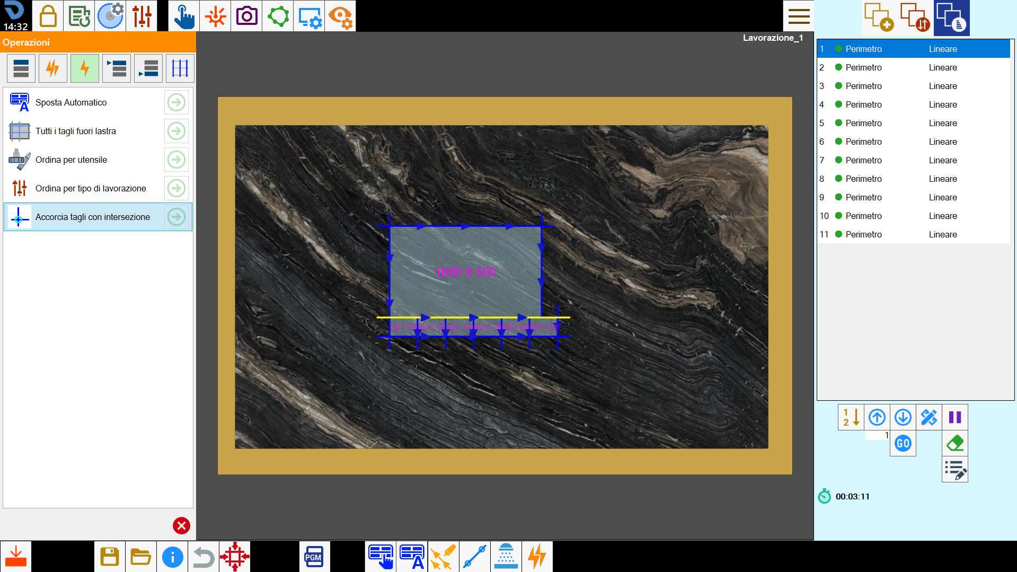1017x572 pixels.
Task: Click the bottom-arrow list ordering button
Action: (148, 68)
